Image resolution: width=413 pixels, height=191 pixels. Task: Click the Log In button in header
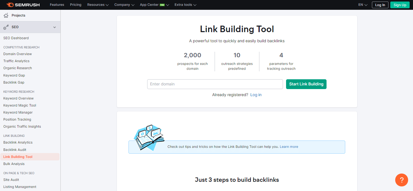coord(380,5)
